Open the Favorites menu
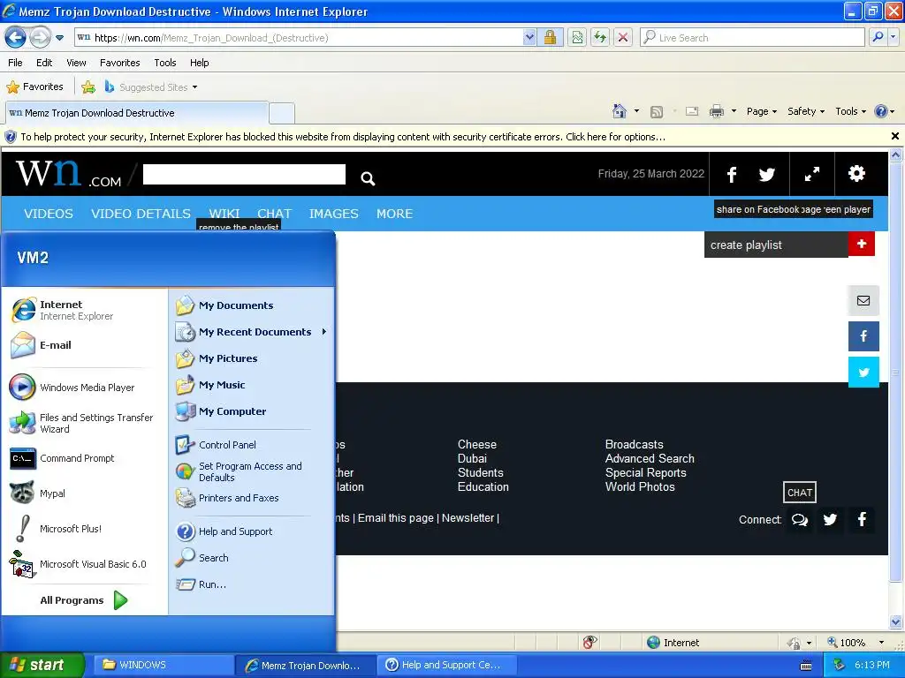 click(x=119, y=63)
